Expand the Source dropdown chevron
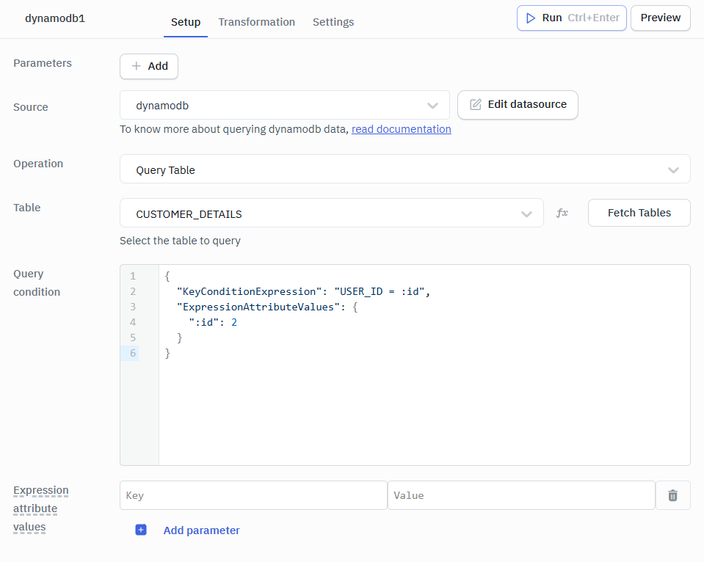Screen dimensions: 704x562 point(432,106)
